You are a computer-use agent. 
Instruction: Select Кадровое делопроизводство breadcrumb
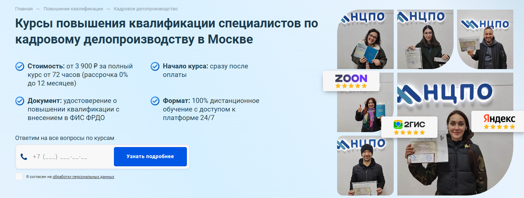(146, 9)
